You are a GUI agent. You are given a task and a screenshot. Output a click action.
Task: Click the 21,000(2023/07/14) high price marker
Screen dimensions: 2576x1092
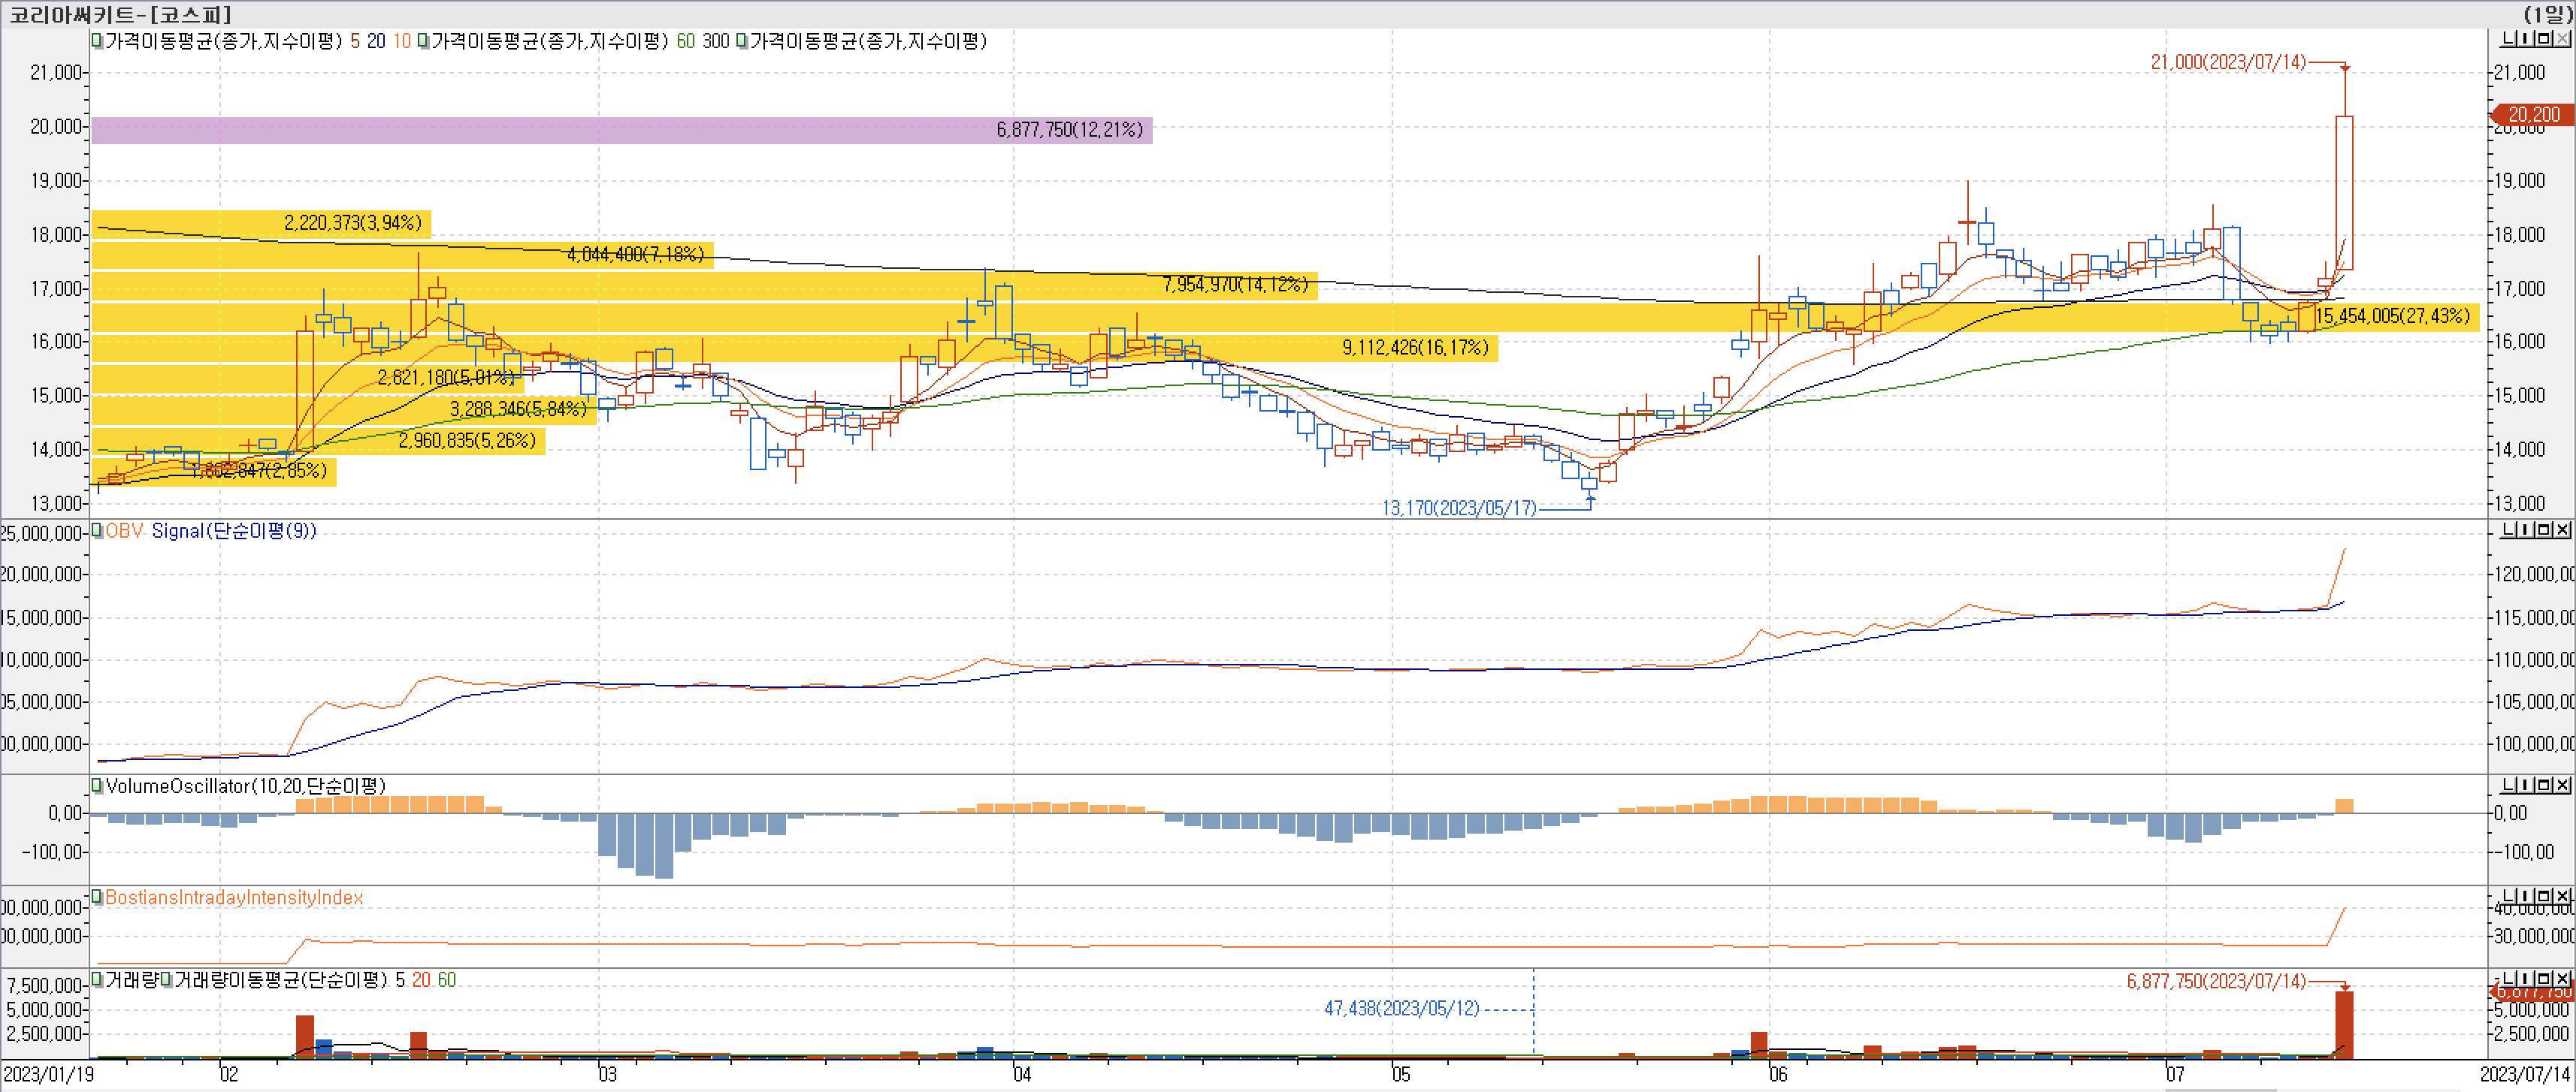[x=2227, y=62]
